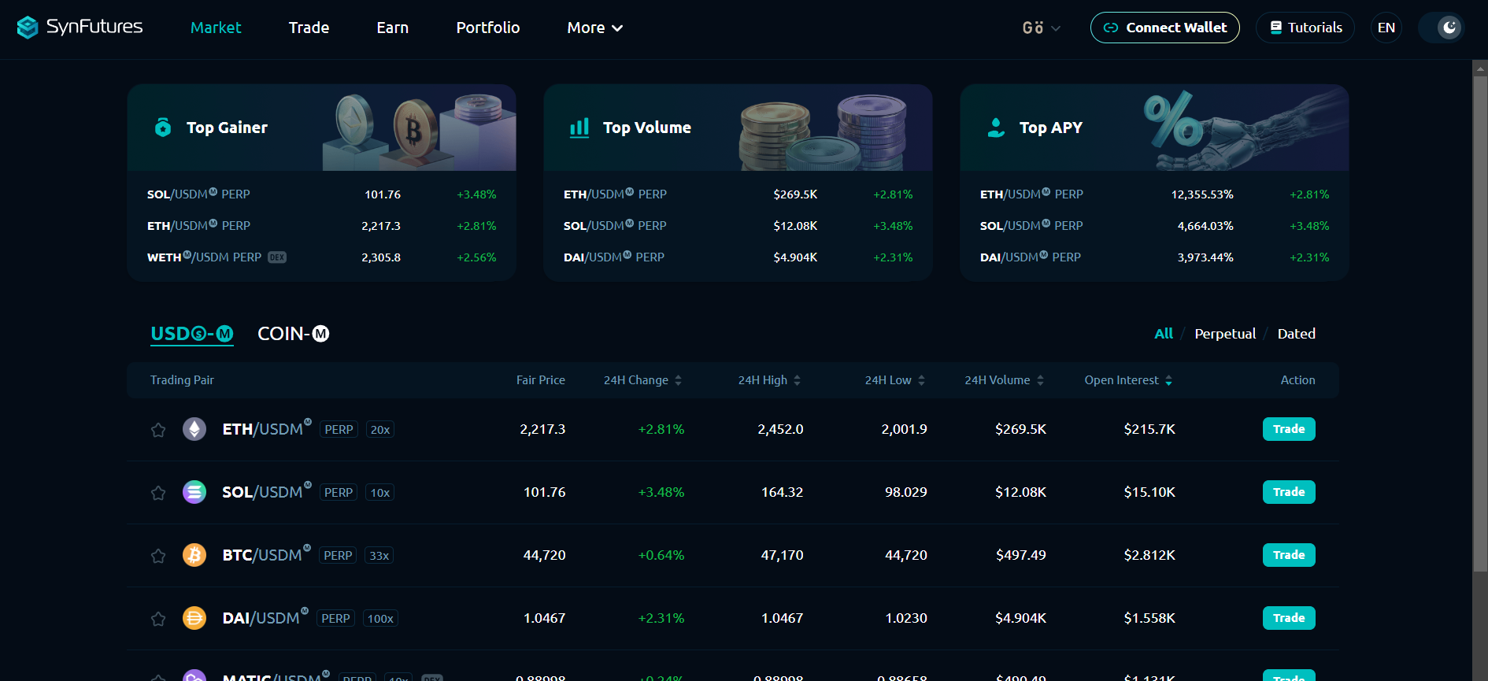Sort by 24H Low column
The image size is (1488, 681).
coord(895,380)
